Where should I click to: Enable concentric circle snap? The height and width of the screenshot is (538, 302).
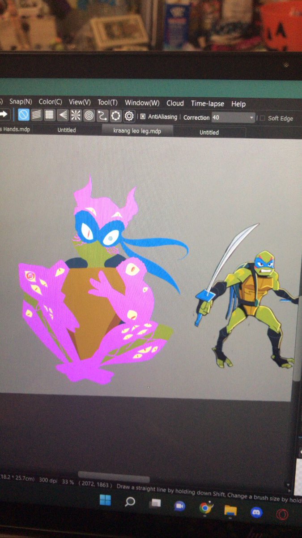pos(89,116)
